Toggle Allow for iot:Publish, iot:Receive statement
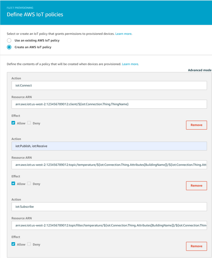The width and height of the screenshot is (212, 258). [13, 183]
